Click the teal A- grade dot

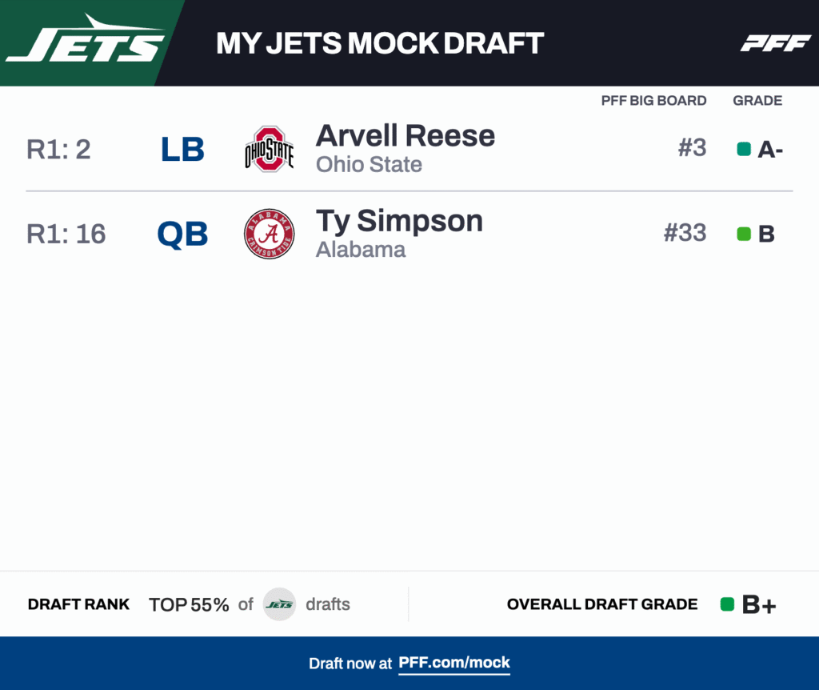coord(744,149)
